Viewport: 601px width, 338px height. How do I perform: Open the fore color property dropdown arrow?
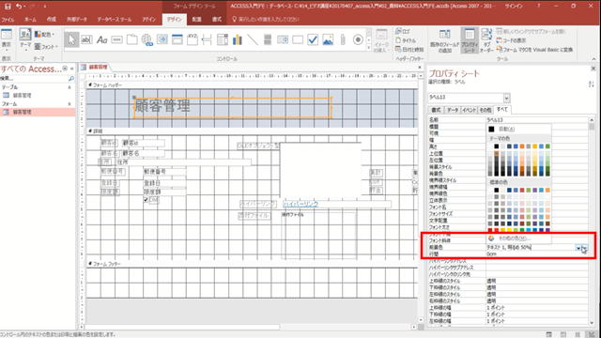578,248
